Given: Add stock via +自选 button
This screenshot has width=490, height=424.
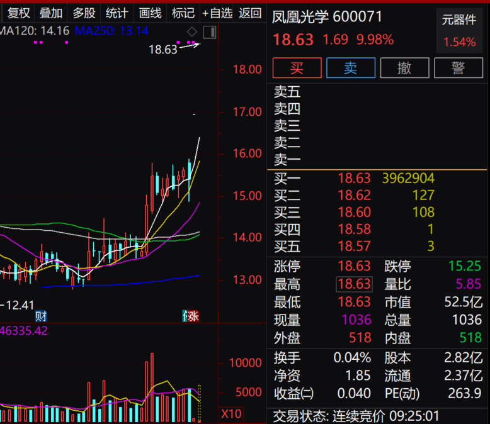Looking at the screenshot, I should [217, 13].
